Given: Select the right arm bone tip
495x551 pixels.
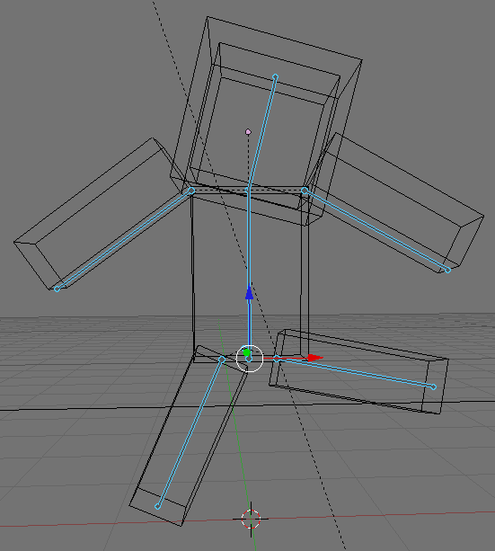Looking at the screenshot, I should pos(447,270).
